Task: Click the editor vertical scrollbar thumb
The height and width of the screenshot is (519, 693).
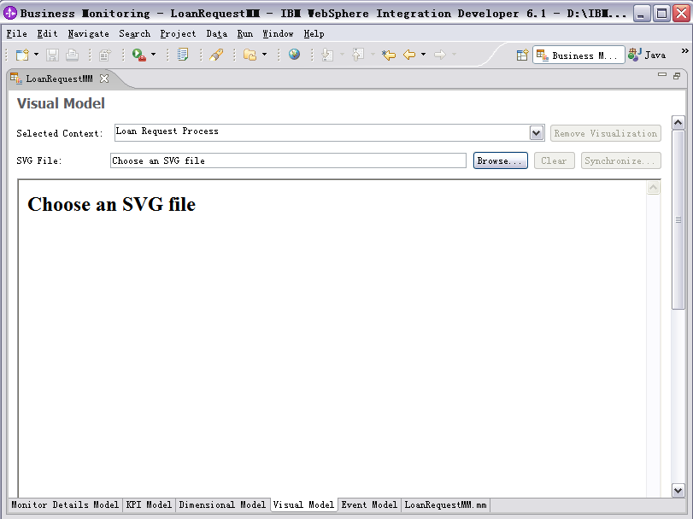Action: point(678,219)
